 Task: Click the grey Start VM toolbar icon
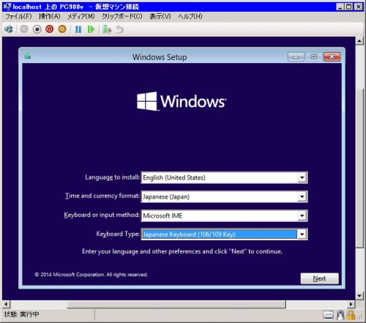point(24,29)
